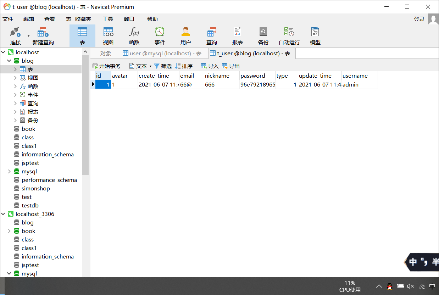Expand the 报表 node in the tree

pyautogui.click(x=15, y=112)
